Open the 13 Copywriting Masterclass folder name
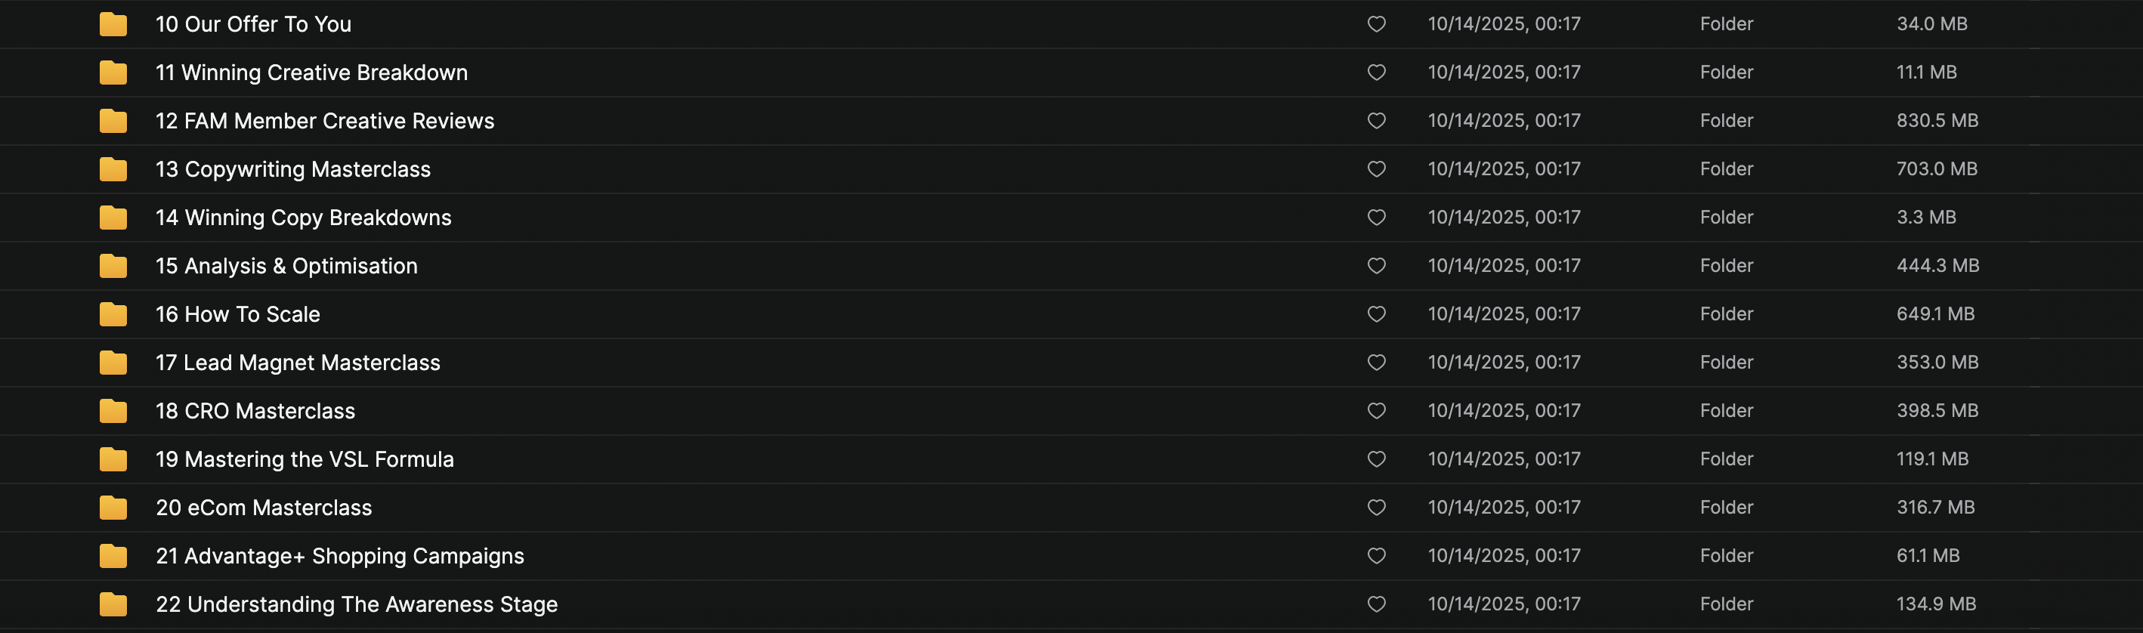The image size is (2143, 633). 293,169
